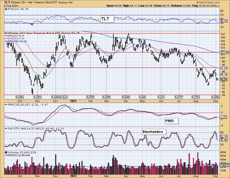The width and height of the screenshot is (230, 178).
Task: Click the 0.2753 value box near Aug
Action: 196,97
